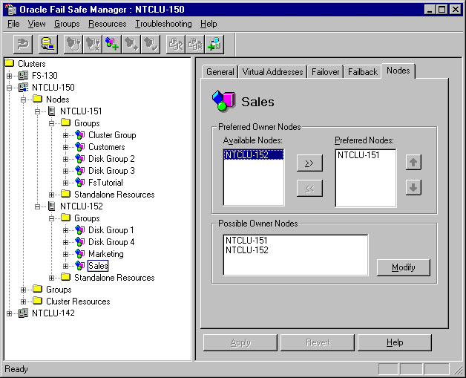The width and height of the screenshot is (466, 378).
Task: Select the Disk Group 1 label in the tree
Action: pyautogui.click(x=111, y=230)
